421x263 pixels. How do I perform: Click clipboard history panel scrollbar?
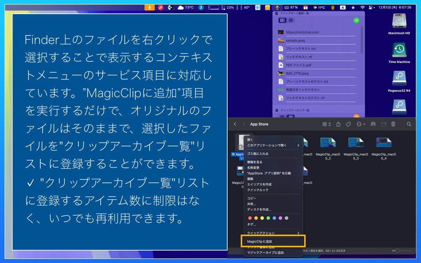(362, 40)
